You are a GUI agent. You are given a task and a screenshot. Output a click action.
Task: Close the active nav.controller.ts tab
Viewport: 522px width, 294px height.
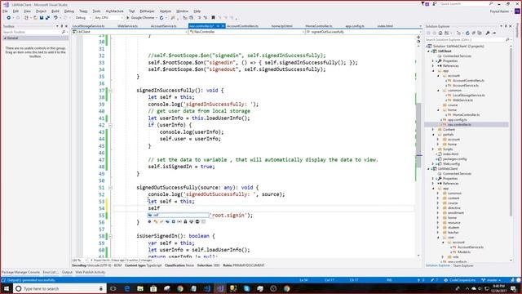[223, 26]
